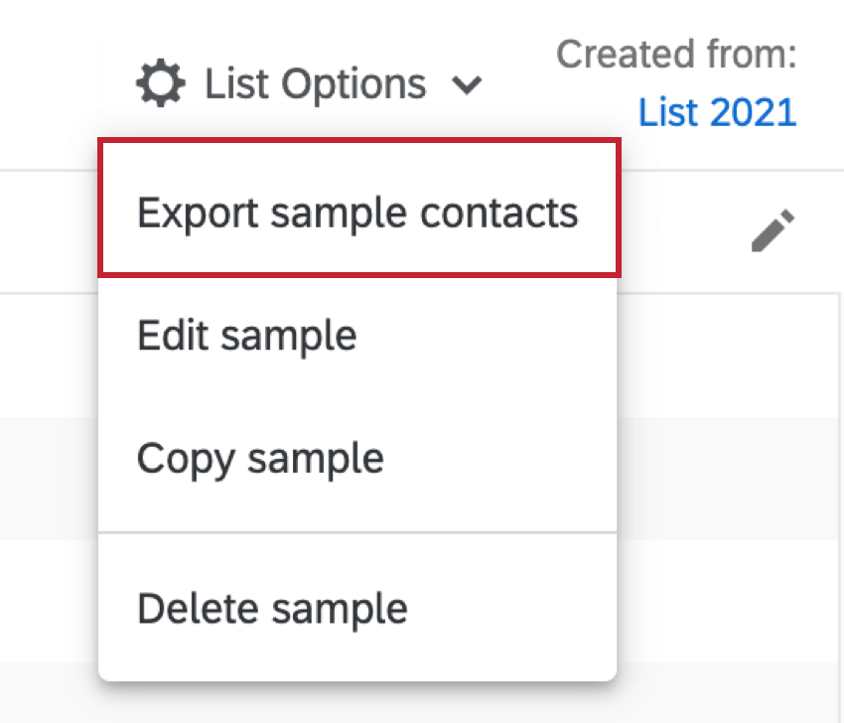844x723 pixels.
Task: Click the word Copy in menu
Action: click(186, 460)
